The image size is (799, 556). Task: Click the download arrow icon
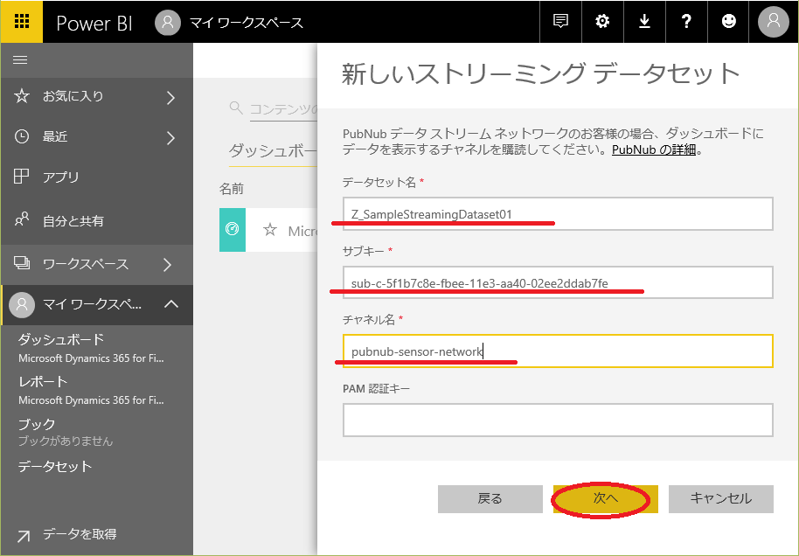(x=644, y=21)
